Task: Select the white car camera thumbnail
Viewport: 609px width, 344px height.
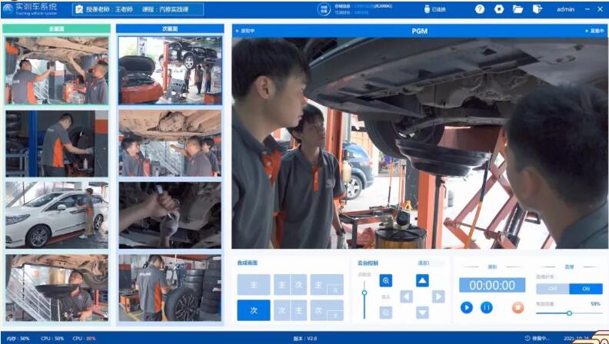Action: [57, 214]
